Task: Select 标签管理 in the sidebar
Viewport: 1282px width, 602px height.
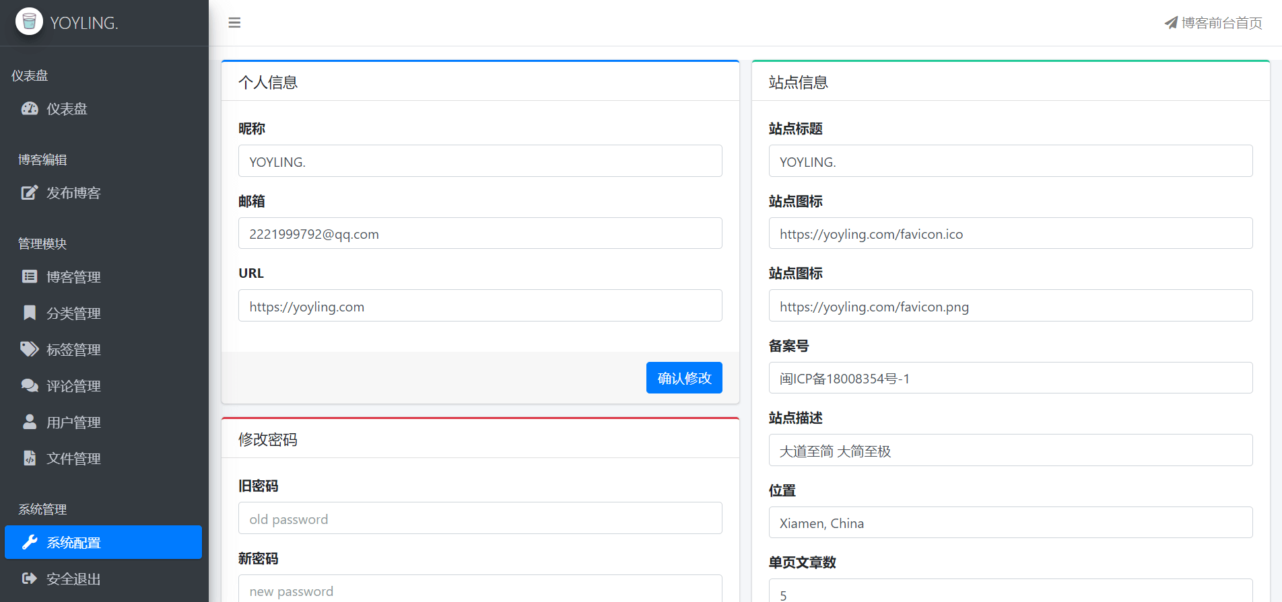Action: click(103, 350)
